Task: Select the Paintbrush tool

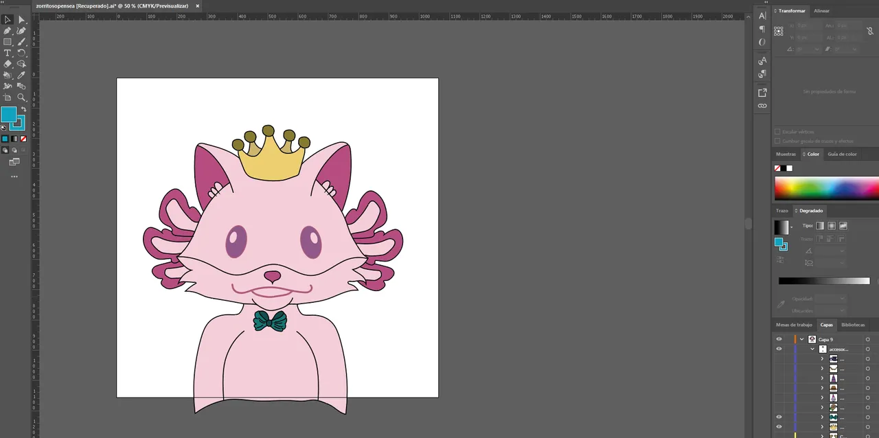Action: click(21, 42)
